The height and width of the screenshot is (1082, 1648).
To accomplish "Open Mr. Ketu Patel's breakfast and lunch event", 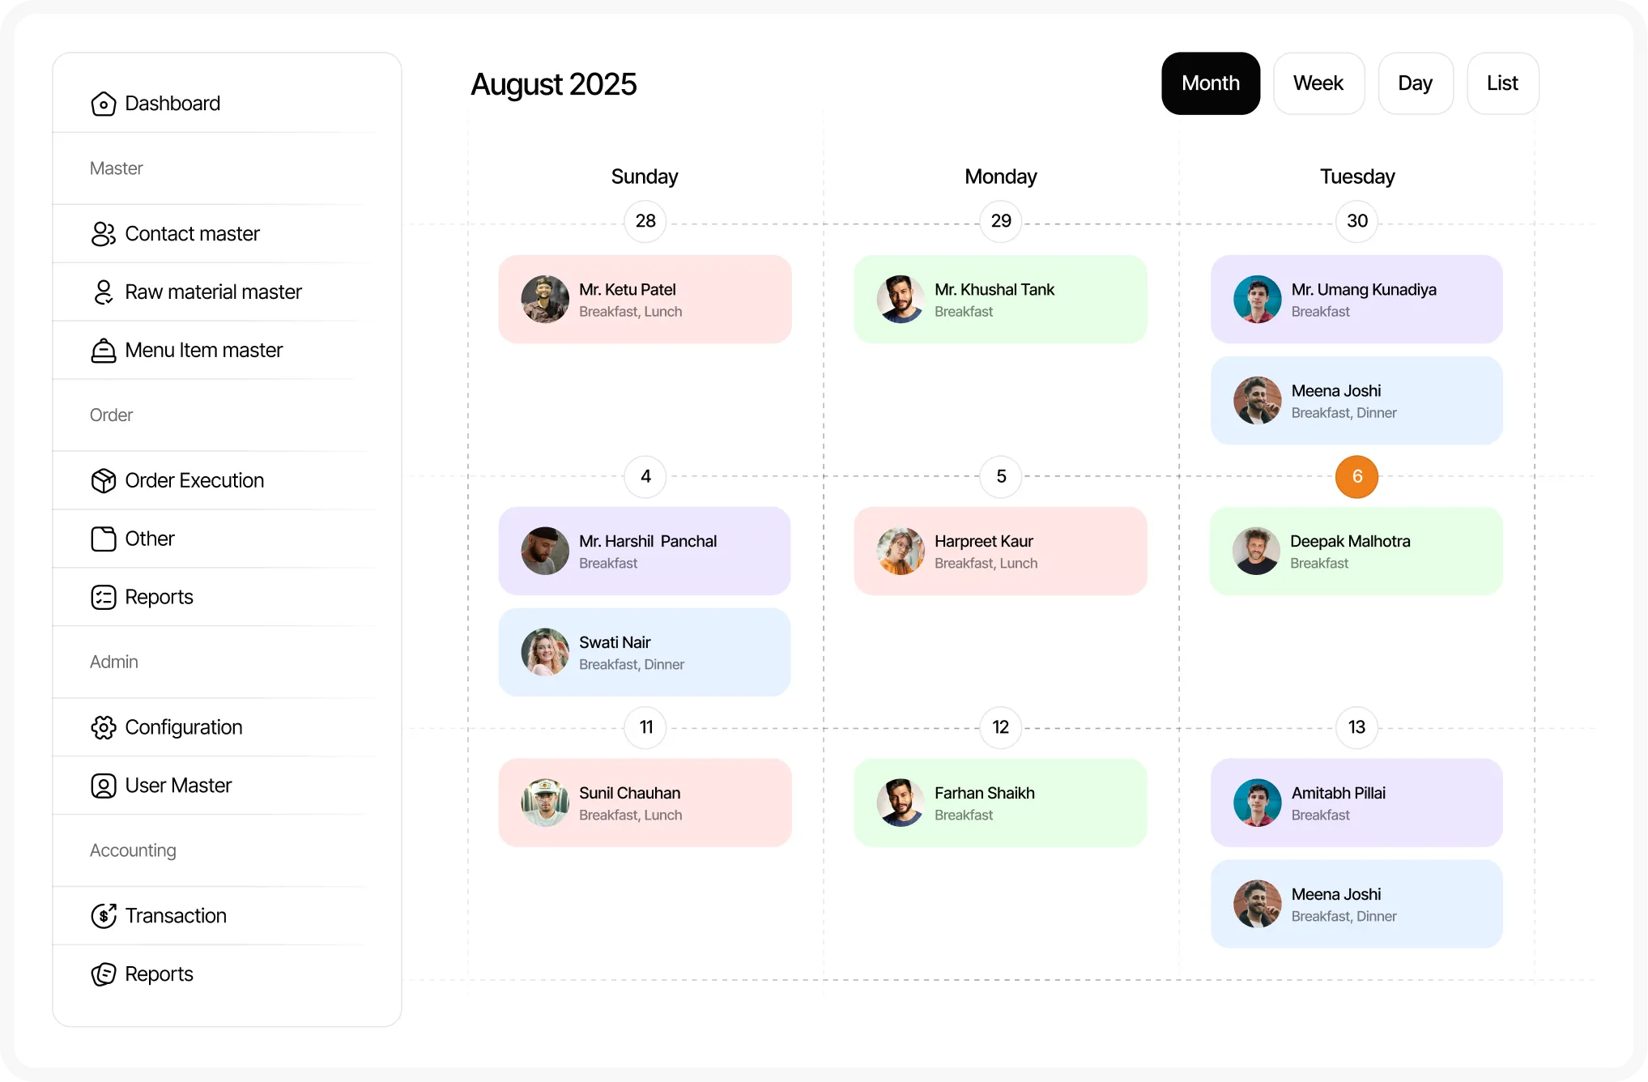I will (645, 299).
